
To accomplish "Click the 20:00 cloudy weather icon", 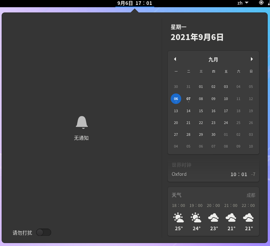I will (213, 217).
